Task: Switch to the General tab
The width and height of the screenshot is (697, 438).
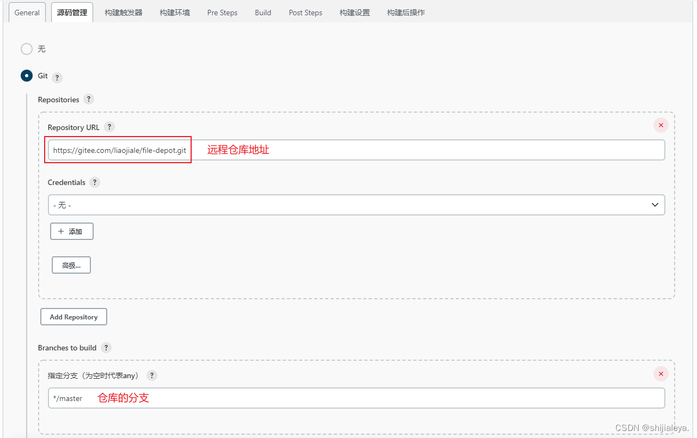Action: (x=27, y=13)
